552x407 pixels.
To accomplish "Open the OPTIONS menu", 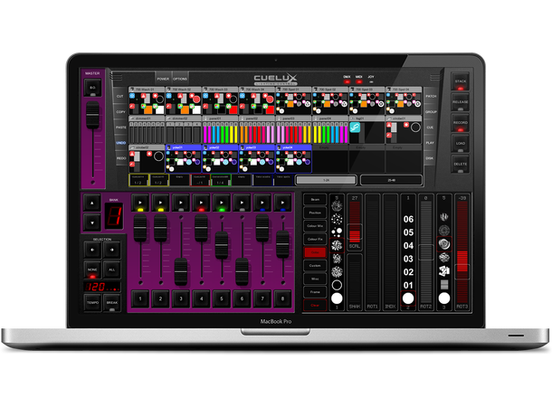I will (180, 79).
